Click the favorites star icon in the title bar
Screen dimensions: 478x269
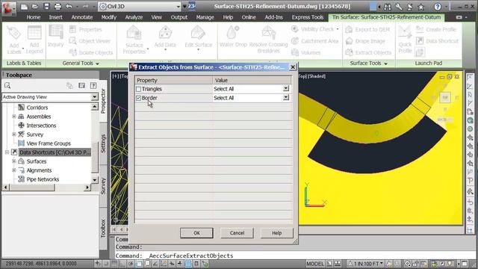[421, 7]
